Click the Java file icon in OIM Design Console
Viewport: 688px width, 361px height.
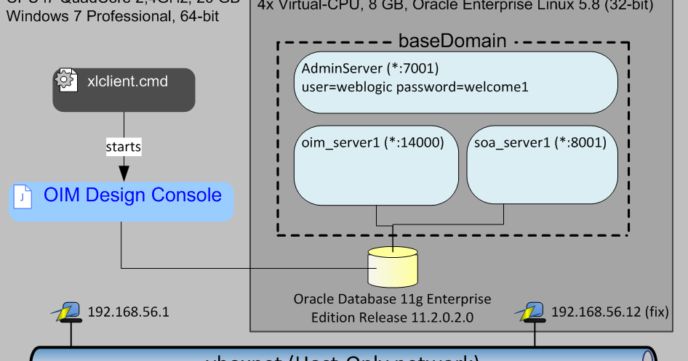click(23, 197)
